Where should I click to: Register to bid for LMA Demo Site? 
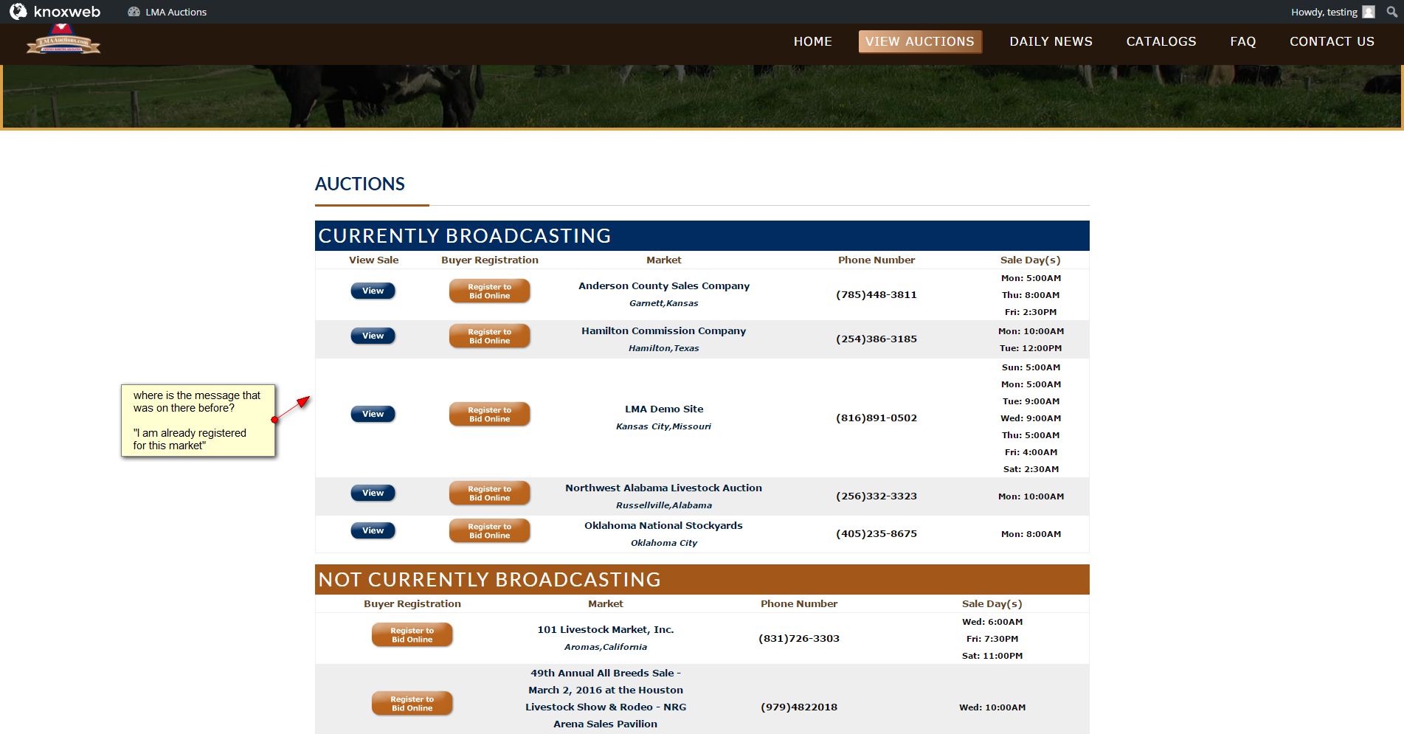[x=490, y=415]
